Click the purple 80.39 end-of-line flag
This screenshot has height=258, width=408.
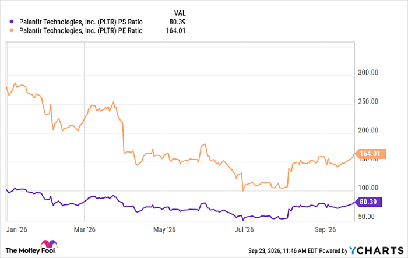[368, 202]
